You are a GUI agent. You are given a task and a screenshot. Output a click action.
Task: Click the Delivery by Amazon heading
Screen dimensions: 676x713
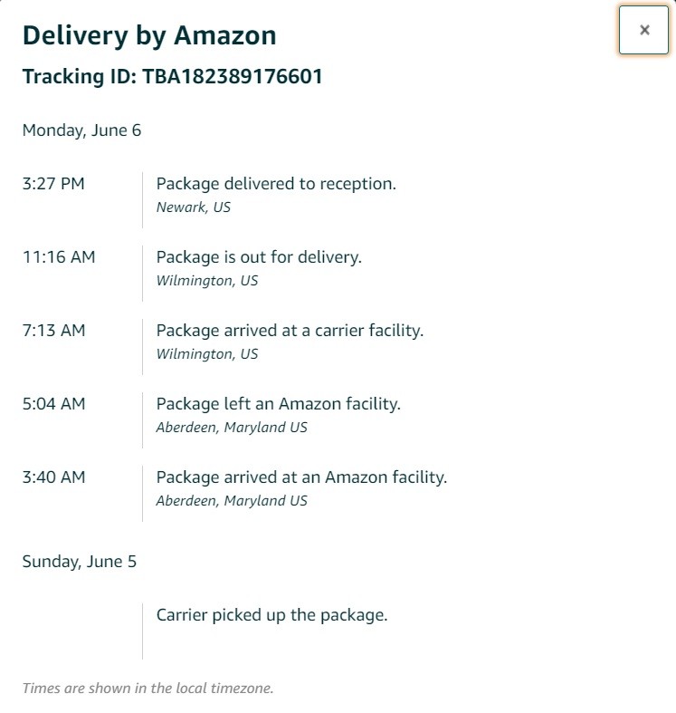(149, 35)
